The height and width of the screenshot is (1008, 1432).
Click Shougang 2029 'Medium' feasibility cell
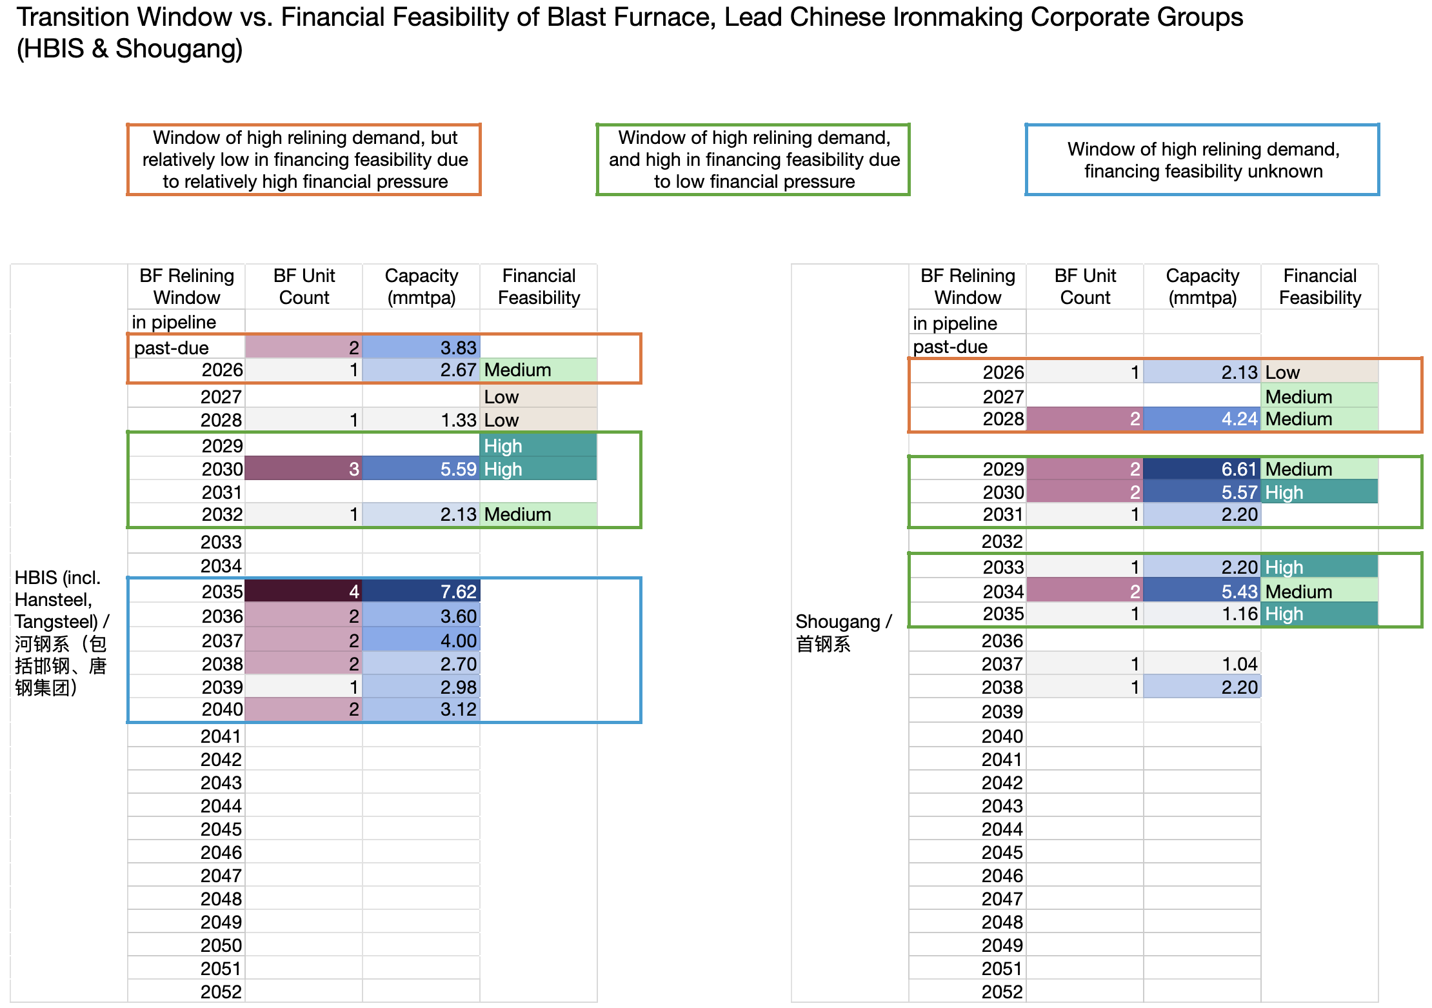1320,469
